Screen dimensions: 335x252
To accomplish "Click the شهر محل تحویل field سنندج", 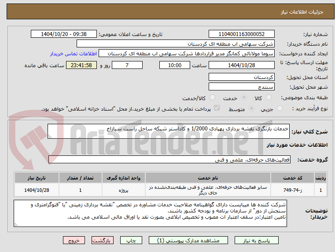I will tap(241, 86).
